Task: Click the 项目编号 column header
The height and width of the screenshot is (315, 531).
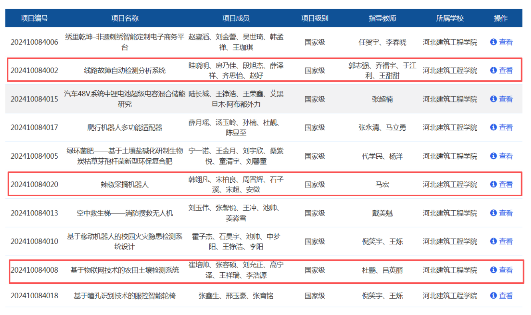Action: (34, 18)
